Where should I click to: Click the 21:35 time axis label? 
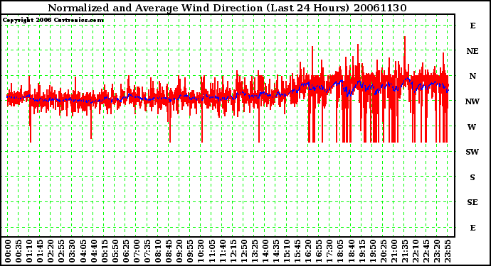[x=405, y=251]
